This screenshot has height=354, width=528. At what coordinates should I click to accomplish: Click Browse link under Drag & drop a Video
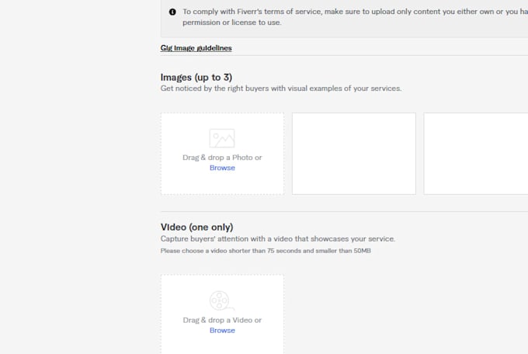(x=222, y=331)
